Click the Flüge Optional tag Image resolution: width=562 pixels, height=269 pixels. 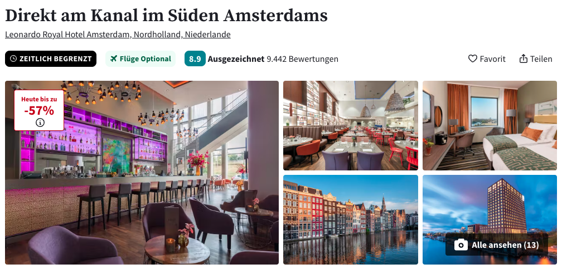140,58
